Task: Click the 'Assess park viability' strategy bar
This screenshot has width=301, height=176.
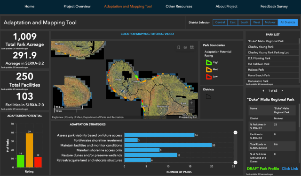Action: (x=159, y=135)
